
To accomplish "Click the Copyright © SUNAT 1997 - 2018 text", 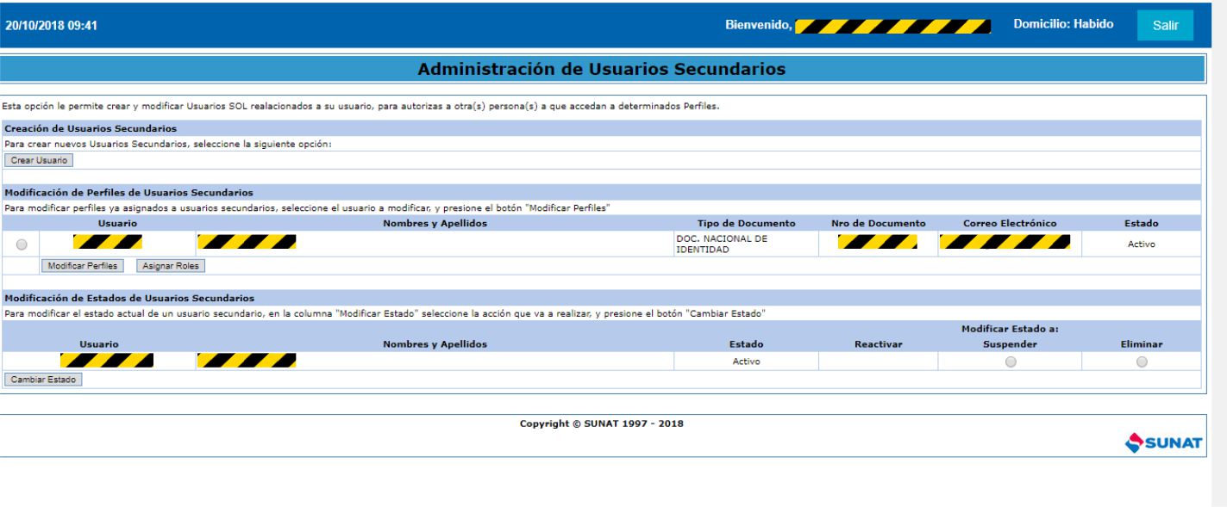I will tap(601, 423).
